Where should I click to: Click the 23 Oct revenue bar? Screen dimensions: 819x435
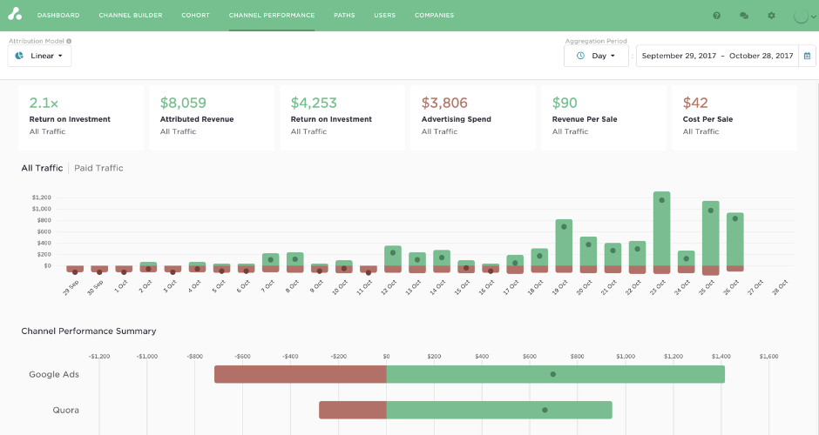click(661, 228)
